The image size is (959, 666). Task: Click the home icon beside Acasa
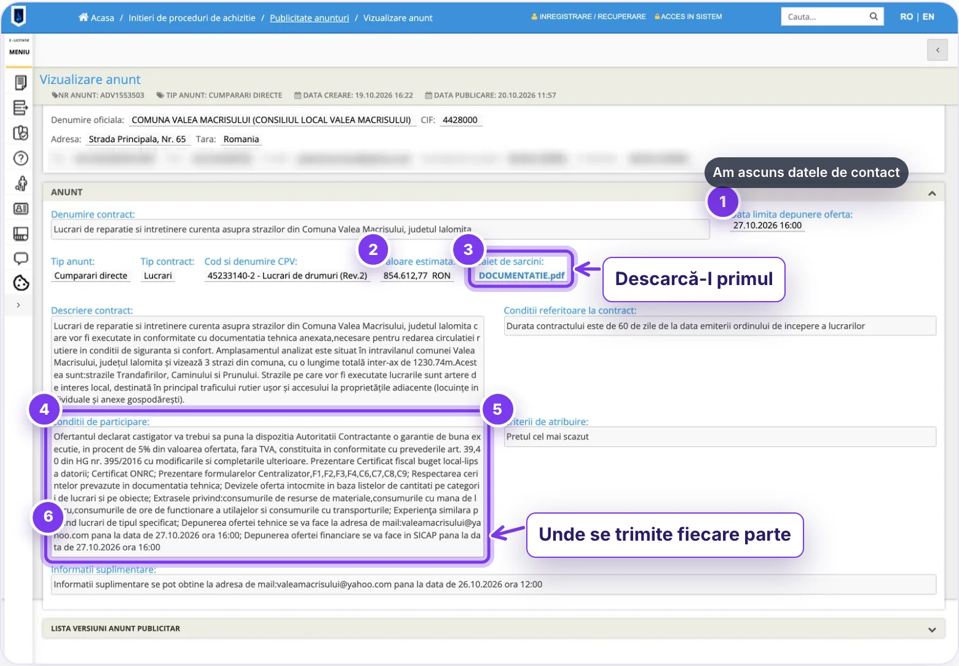tap(83, 17)
